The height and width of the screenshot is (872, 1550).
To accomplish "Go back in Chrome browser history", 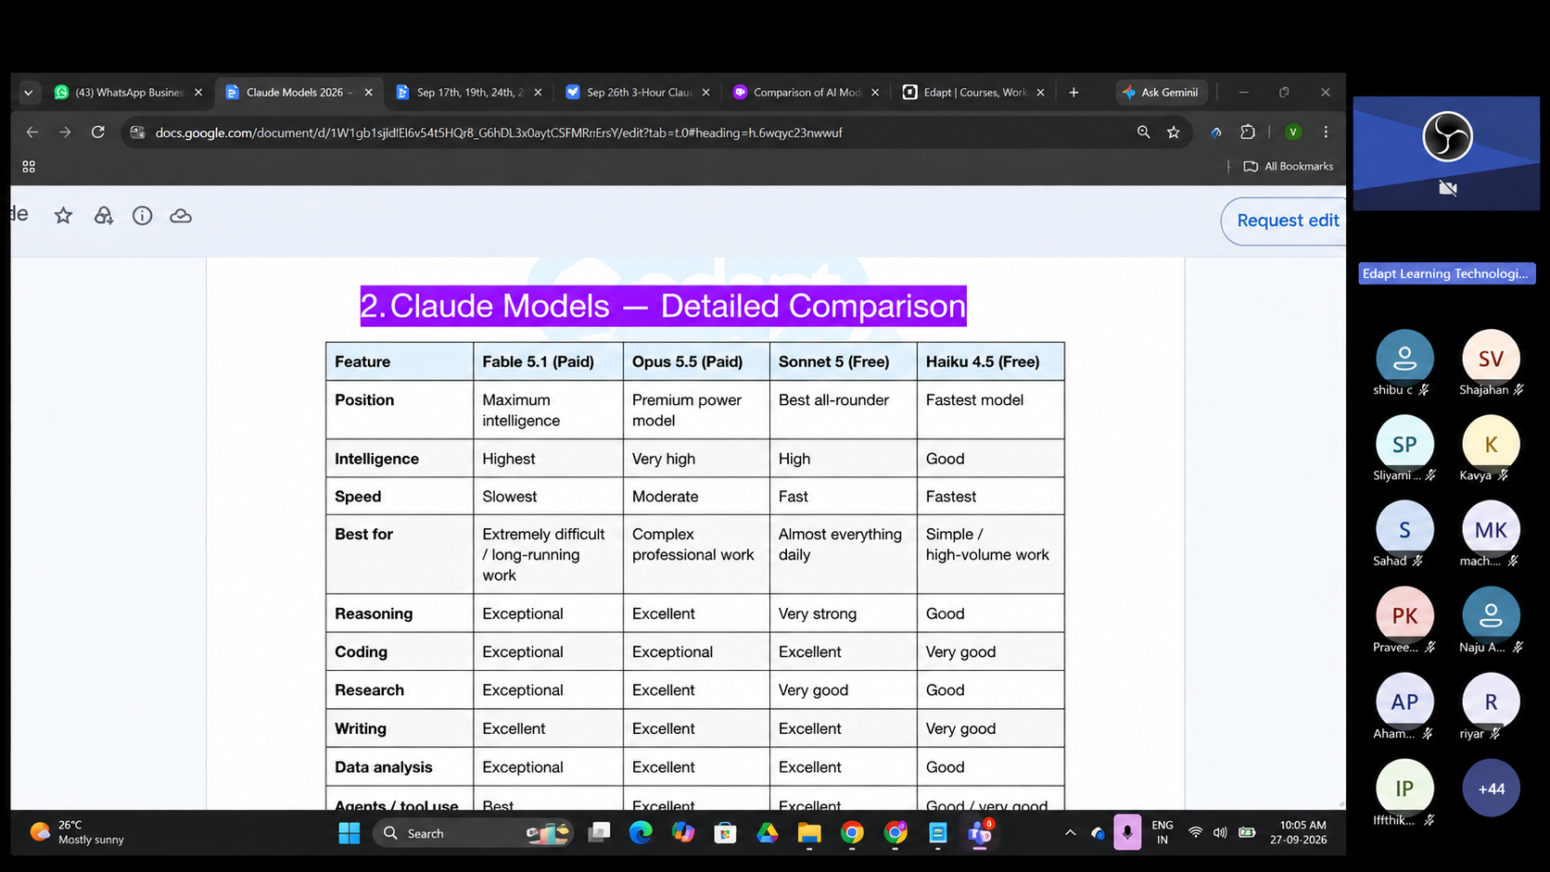I will 32,133.
